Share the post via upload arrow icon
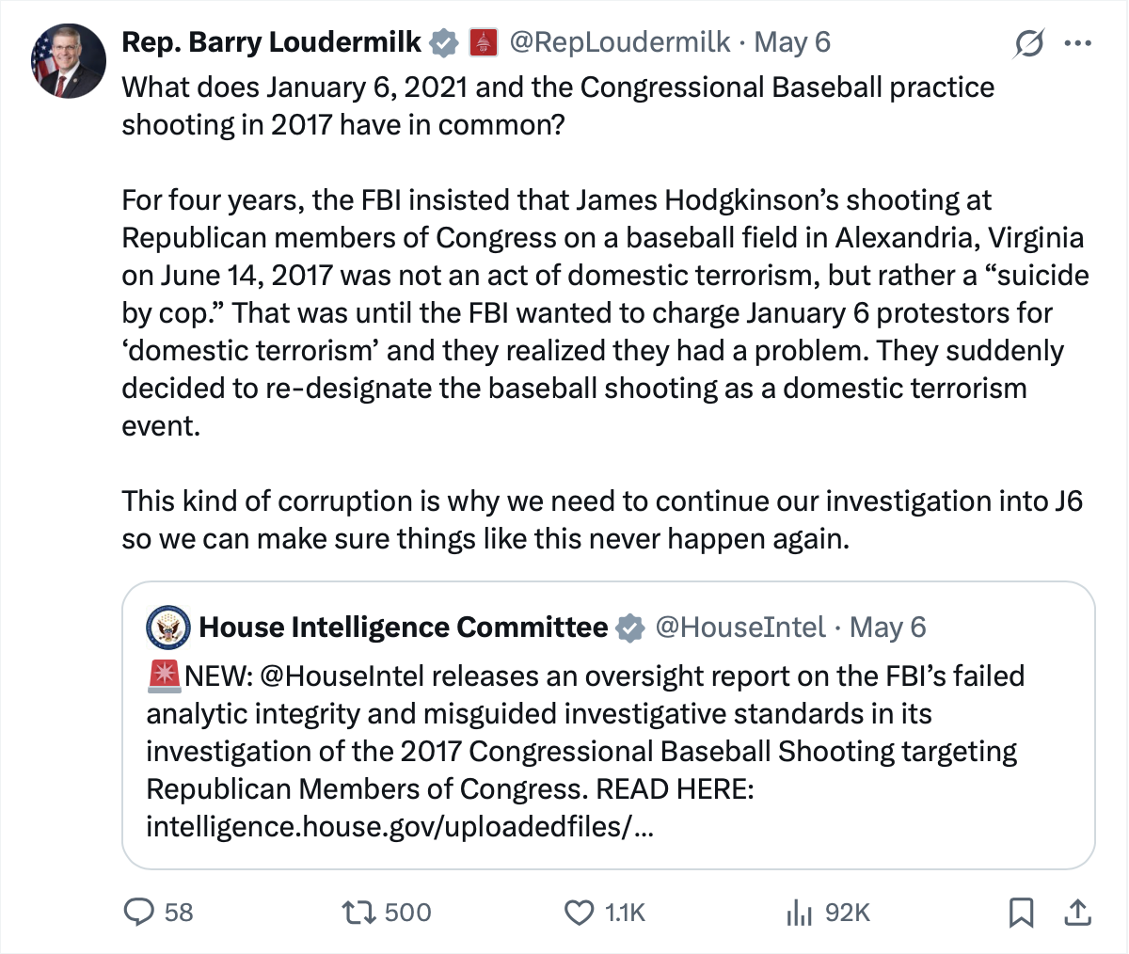Viewport: 1129px width, 954px height. pyautogui.click(x=1078, y=912)
